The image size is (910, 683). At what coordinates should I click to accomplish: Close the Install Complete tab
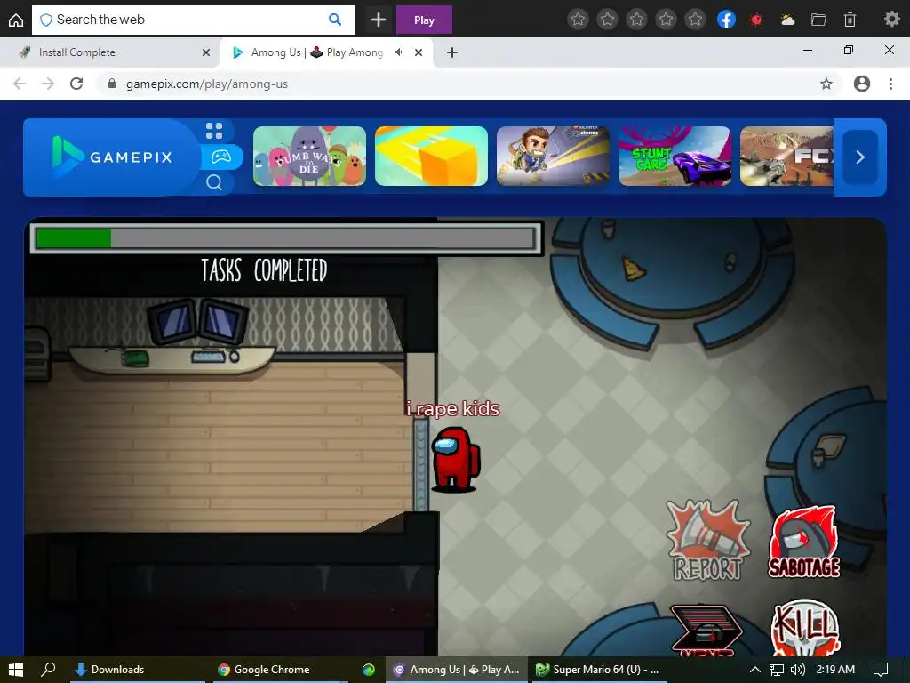point(206,52)
